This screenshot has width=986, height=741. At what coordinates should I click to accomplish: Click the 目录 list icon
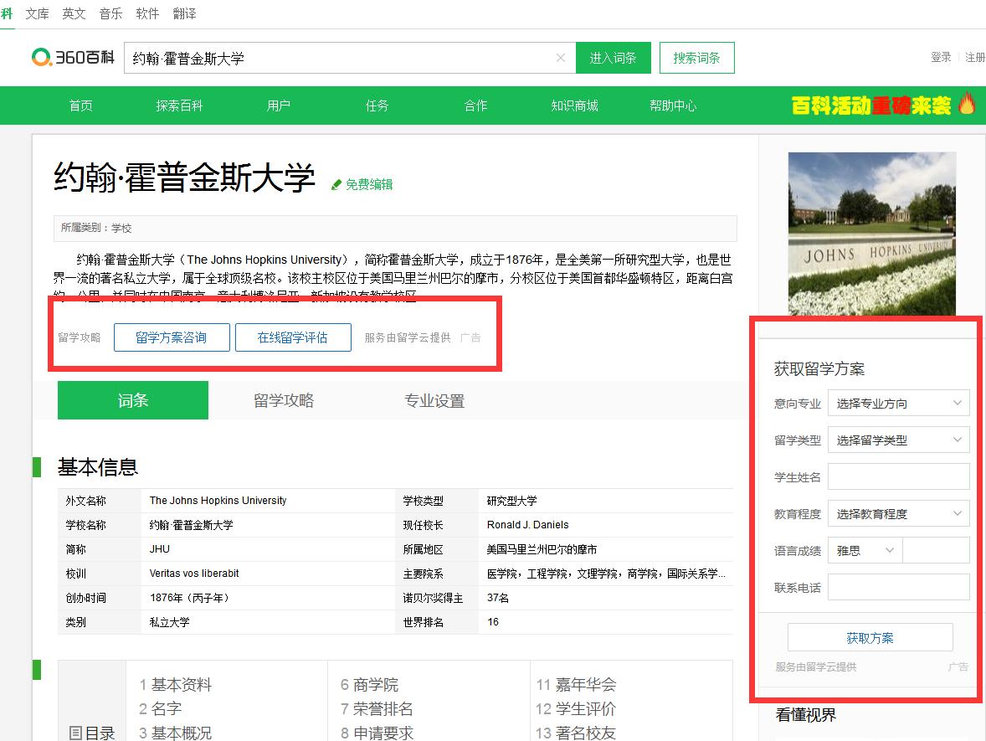click(x=75, y=733)
